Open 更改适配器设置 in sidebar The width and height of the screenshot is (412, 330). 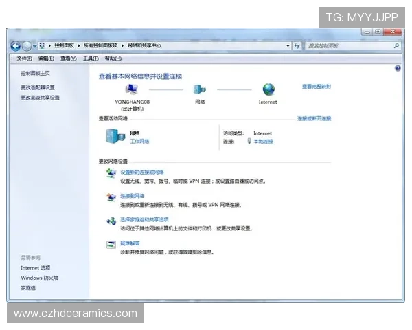point(38,87)
